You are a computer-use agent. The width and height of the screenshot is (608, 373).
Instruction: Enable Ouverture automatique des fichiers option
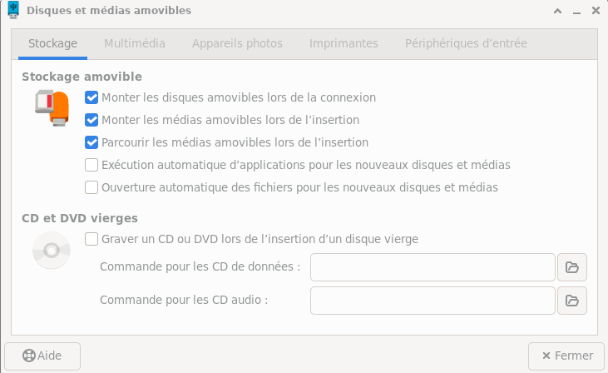(x=92, y=187)
